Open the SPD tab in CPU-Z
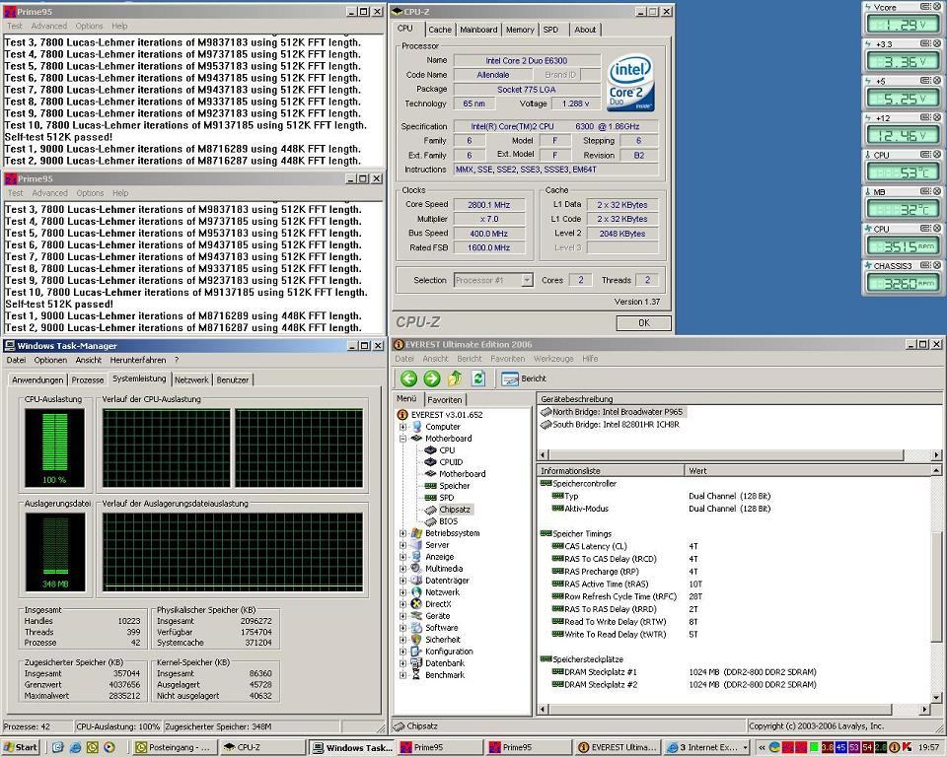The width and height of the screenshot is (947, 757). coord(550,30)
